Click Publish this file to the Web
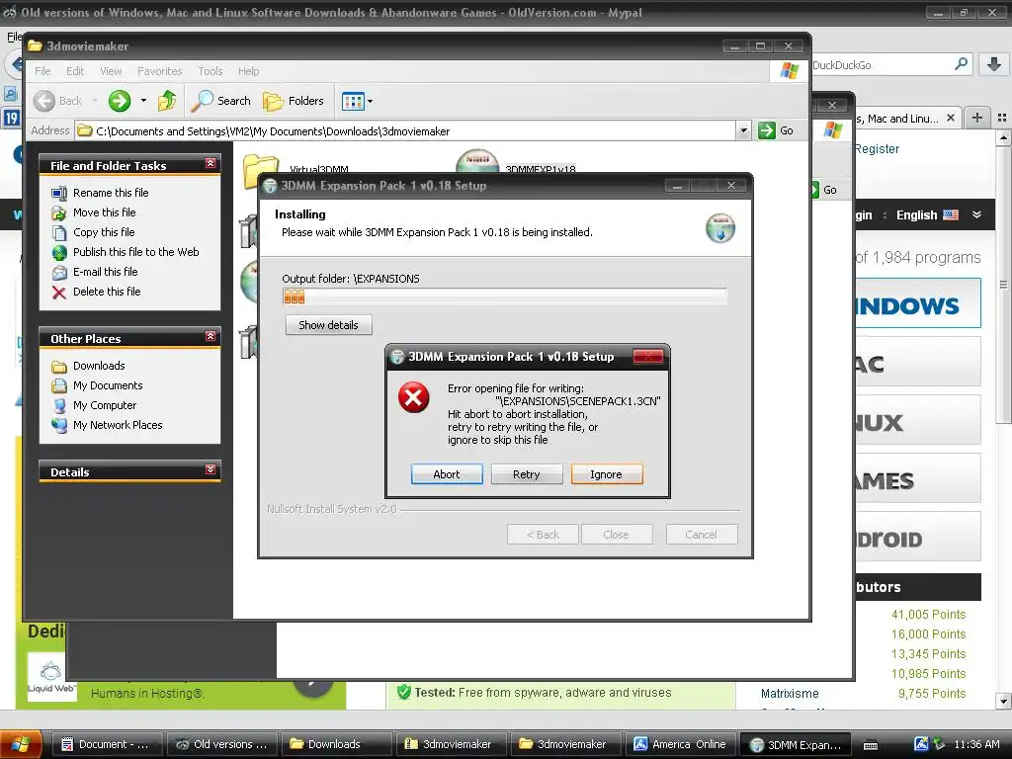 (x=135, y=252)
